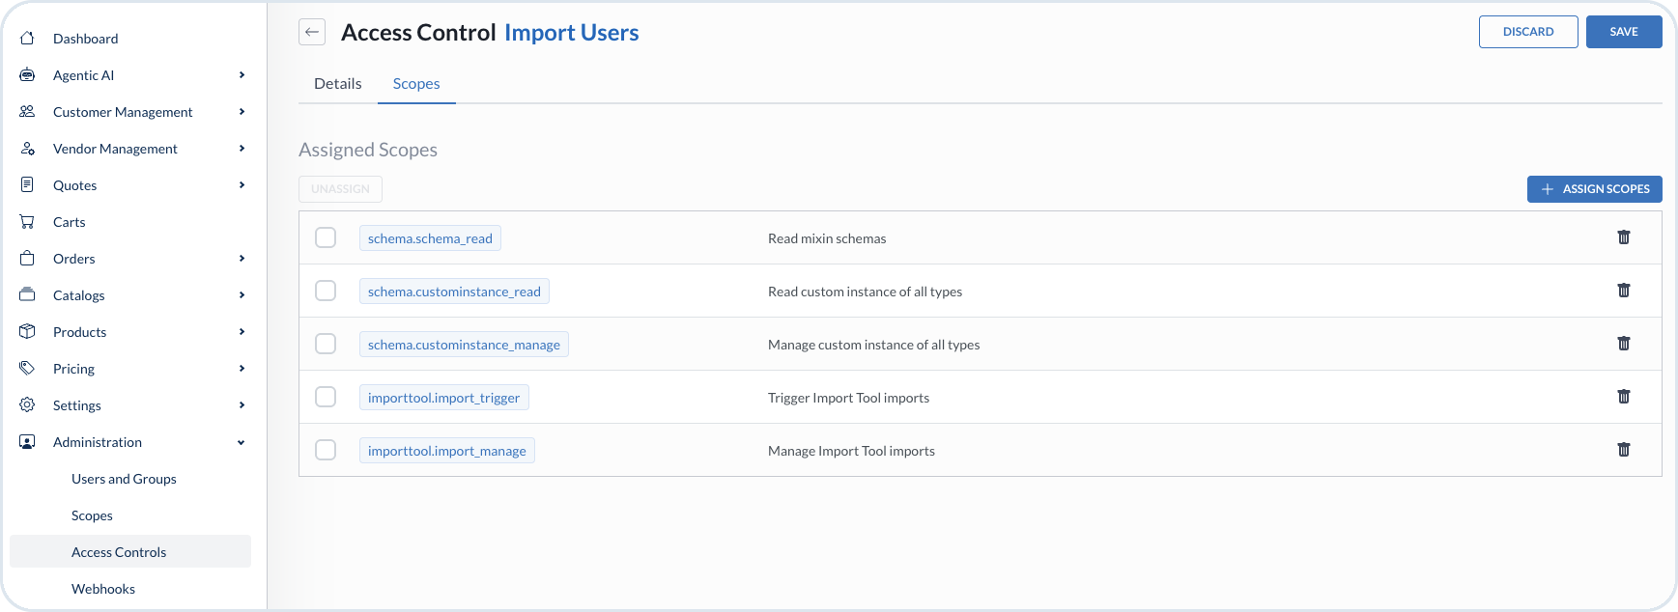Click the Administration icon in sidebar
This screenshot has width=1678, height=612.
[x=27, y=442]
